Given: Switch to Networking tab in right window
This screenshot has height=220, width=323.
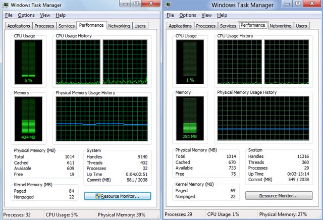Looking at the screenshot, I should pyautogui.click(x=281, y=26).
